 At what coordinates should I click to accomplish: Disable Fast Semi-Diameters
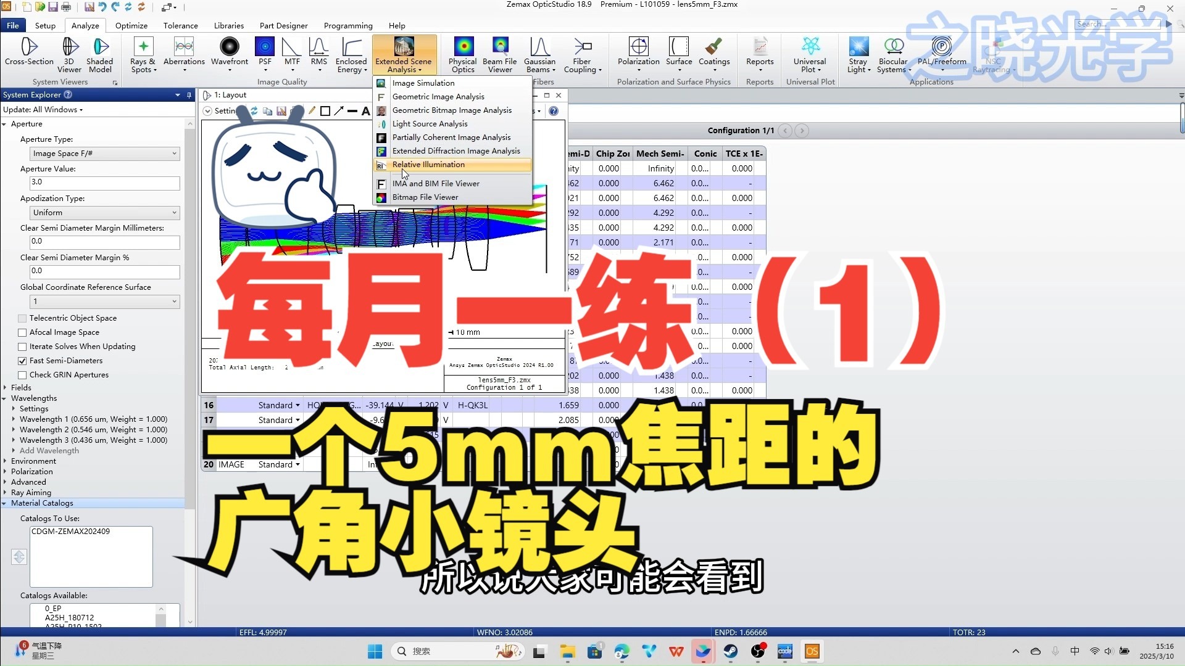pos(22,360)
